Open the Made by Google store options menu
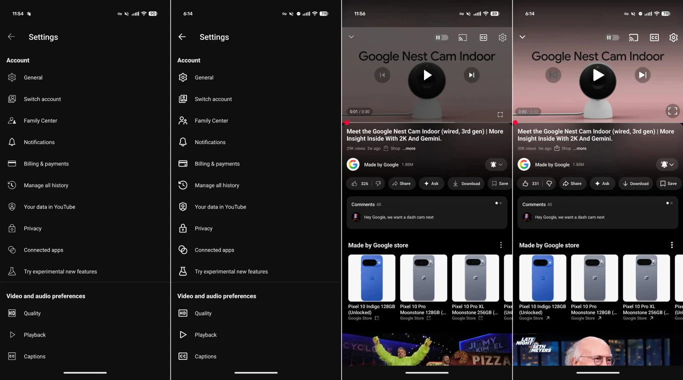The image size is (683, 380). click(x=501, y=245)
